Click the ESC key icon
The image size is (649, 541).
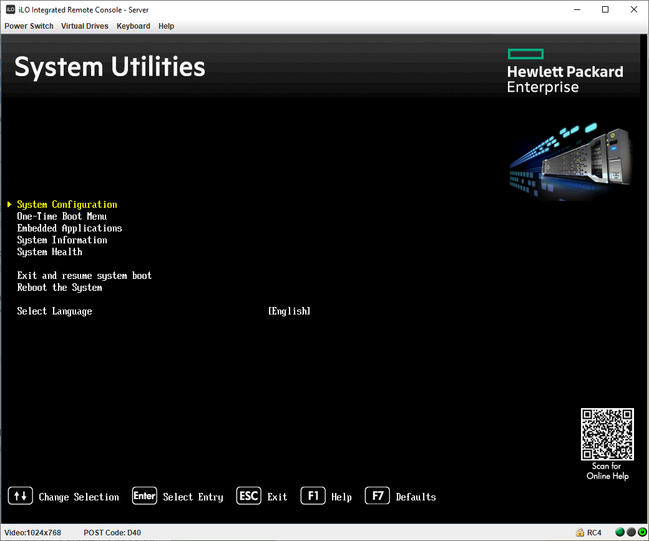pos(249,496)
